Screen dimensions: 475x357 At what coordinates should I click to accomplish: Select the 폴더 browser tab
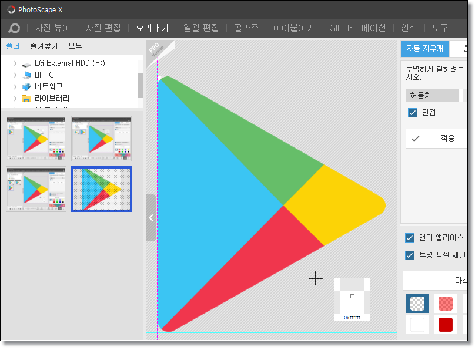click(x=13, y=46)
